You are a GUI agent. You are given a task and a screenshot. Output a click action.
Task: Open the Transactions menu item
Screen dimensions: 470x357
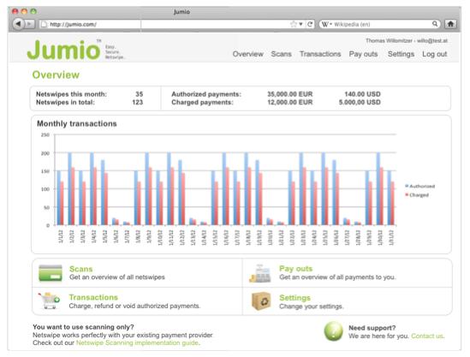coord(320,54)
